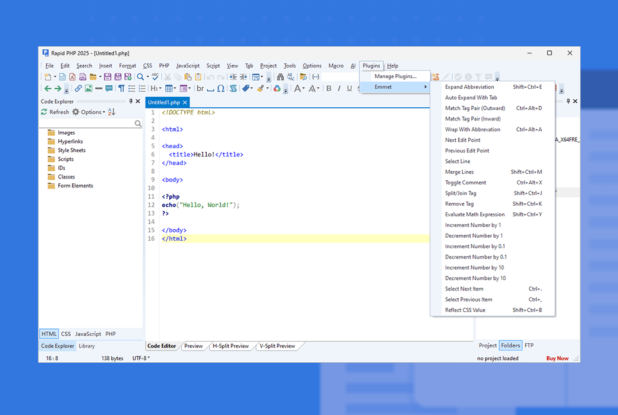Click the Open folder icon
Viewport: 618px width, 415px height.
tap(93, 76)
